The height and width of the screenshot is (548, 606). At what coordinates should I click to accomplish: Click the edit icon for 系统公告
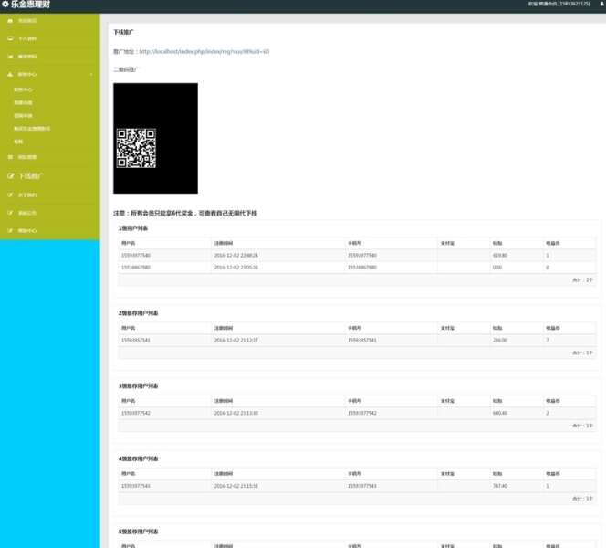pos(10,213)
